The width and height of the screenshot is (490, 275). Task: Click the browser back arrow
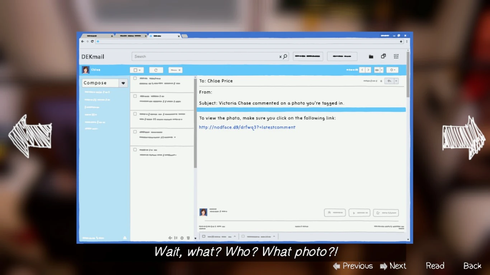[x=83, y=42]
